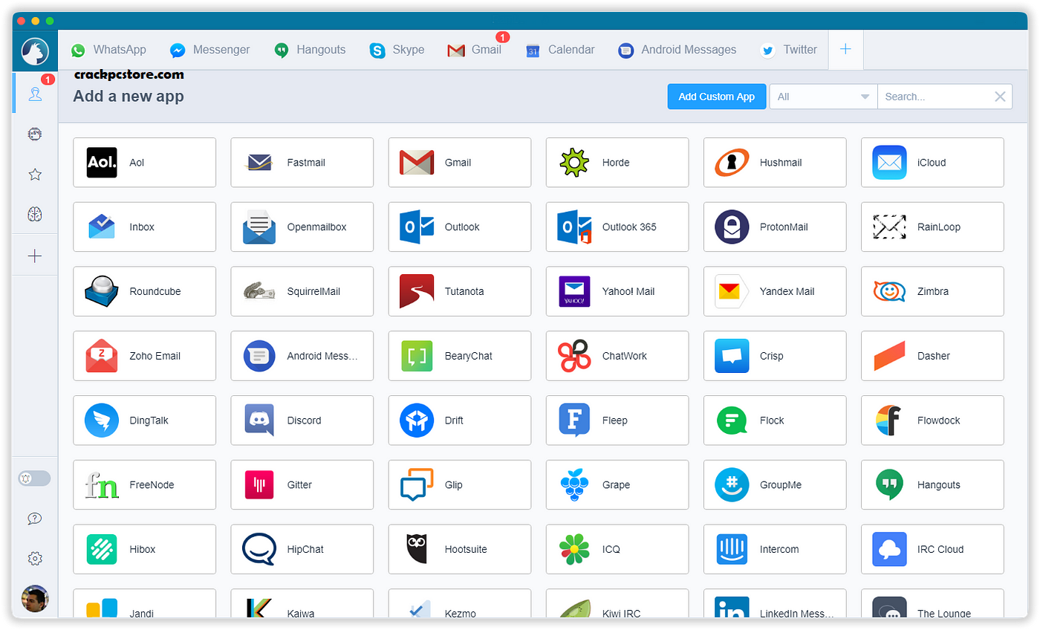
Task: Select the Gmail app card in grid
Action: [x=460, y=162]
